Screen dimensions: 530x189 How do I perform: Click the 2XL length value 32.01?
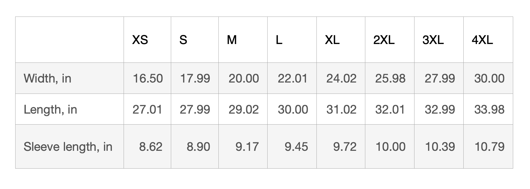[390, 109]
